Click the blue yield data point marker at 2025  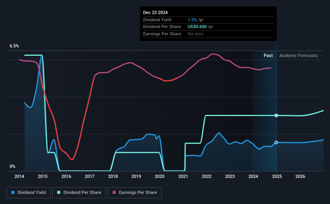click(276, 143)
